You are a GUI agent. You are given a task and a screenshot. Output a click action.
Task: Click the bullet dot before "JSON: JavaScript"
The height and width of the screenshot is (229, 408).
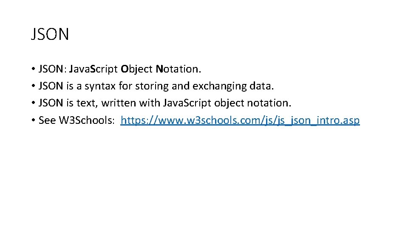click(x=33, y=69)
